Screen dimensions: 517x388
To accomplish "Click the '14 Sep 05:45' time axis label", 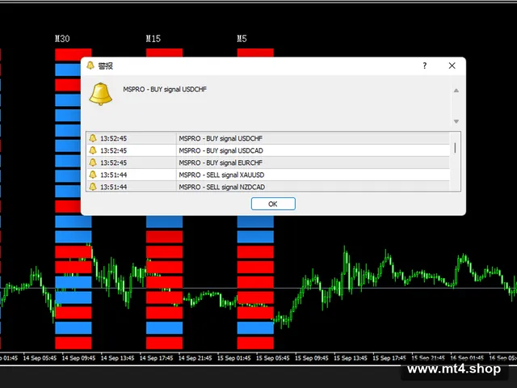I will (40, 358).
